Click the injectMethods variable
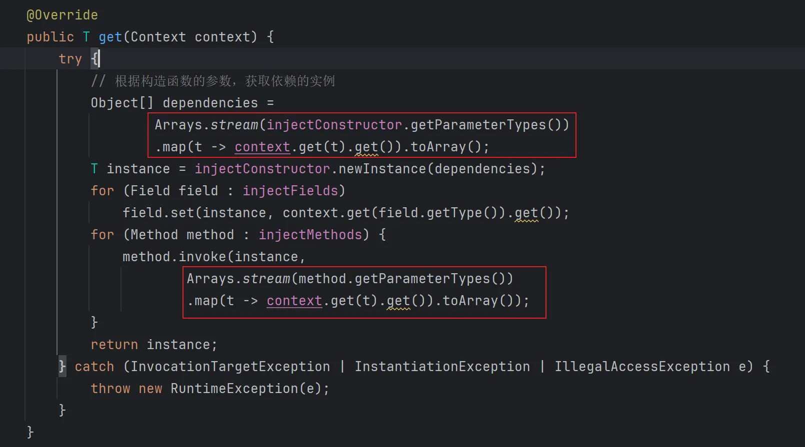Viewport: 805px width, 447px height. pyautogui.click(x=310, y=235)
